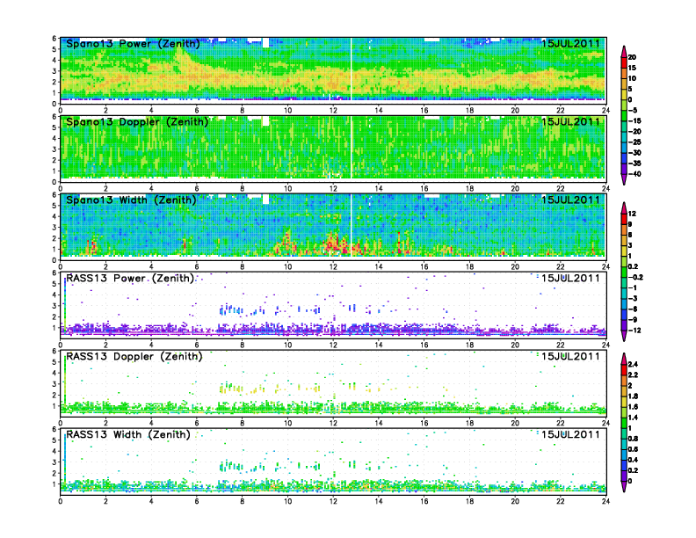Click the purple bottom arrow of the top colorbar
The image size is (696, 538).
tap(624, 180)
